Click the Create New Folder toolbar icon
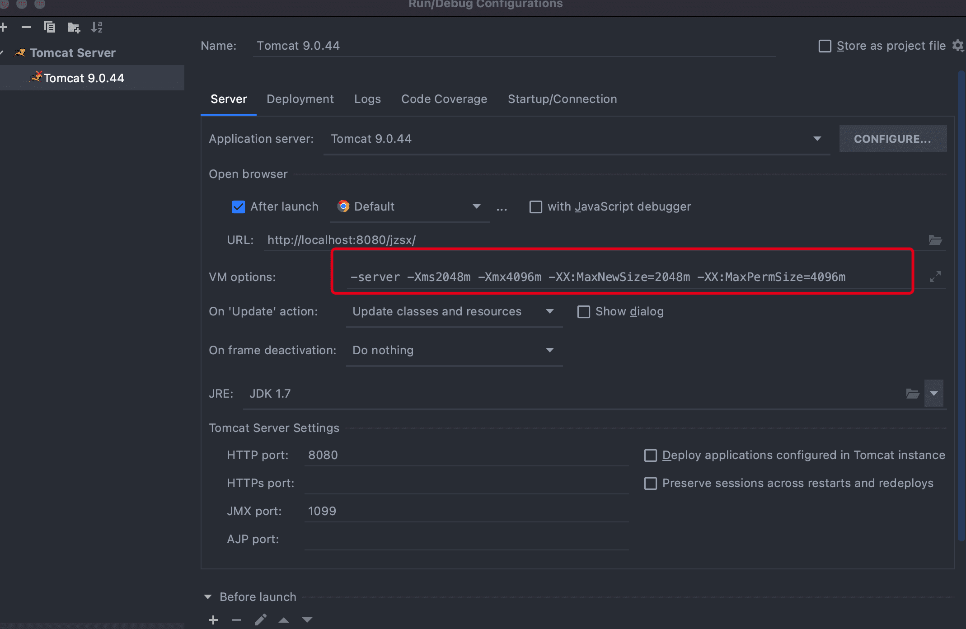 pyautogui.click(x=74, y=28)
